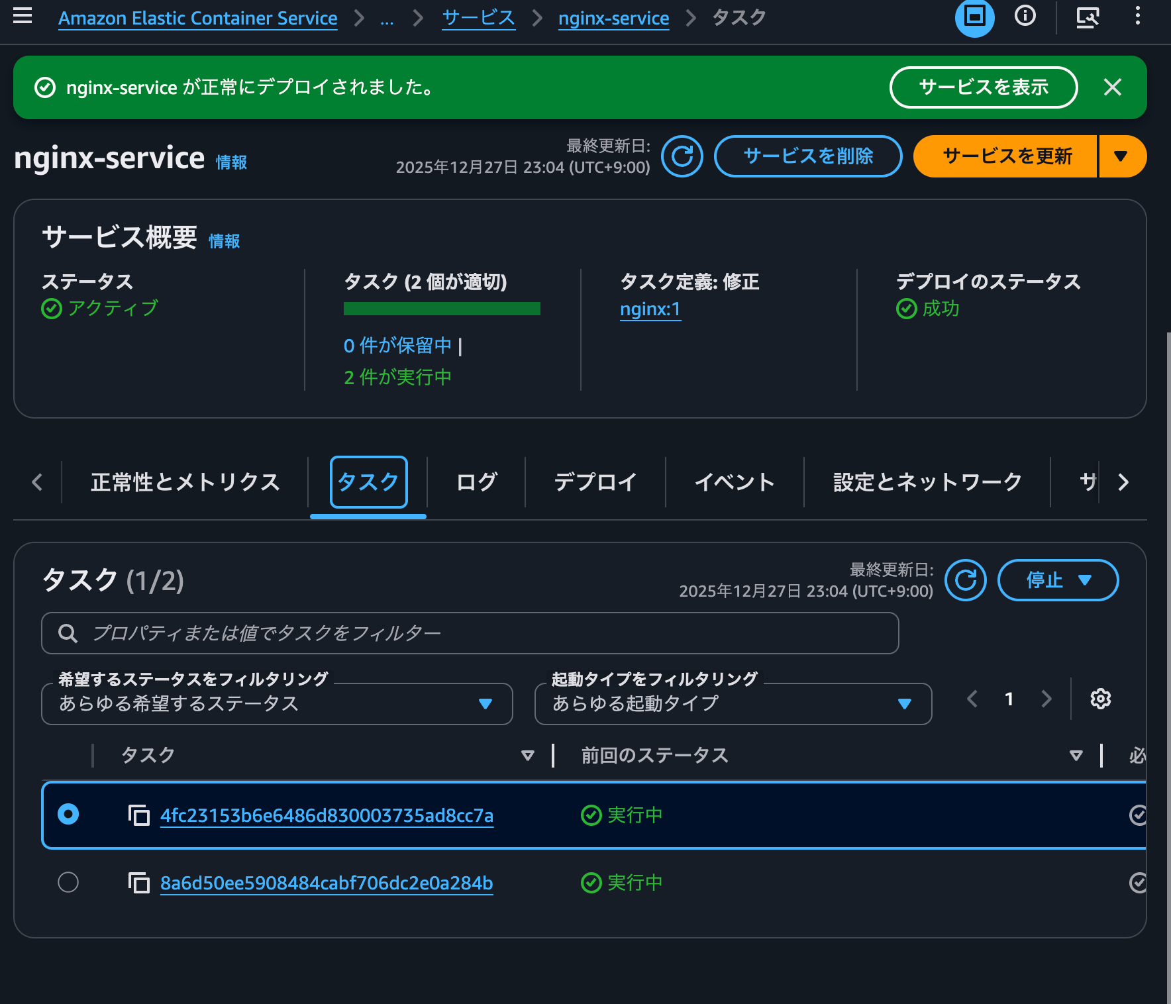Open the navigation hamburger menu
This screenshot has height=1004, width=1171.
tap(23, 18)
